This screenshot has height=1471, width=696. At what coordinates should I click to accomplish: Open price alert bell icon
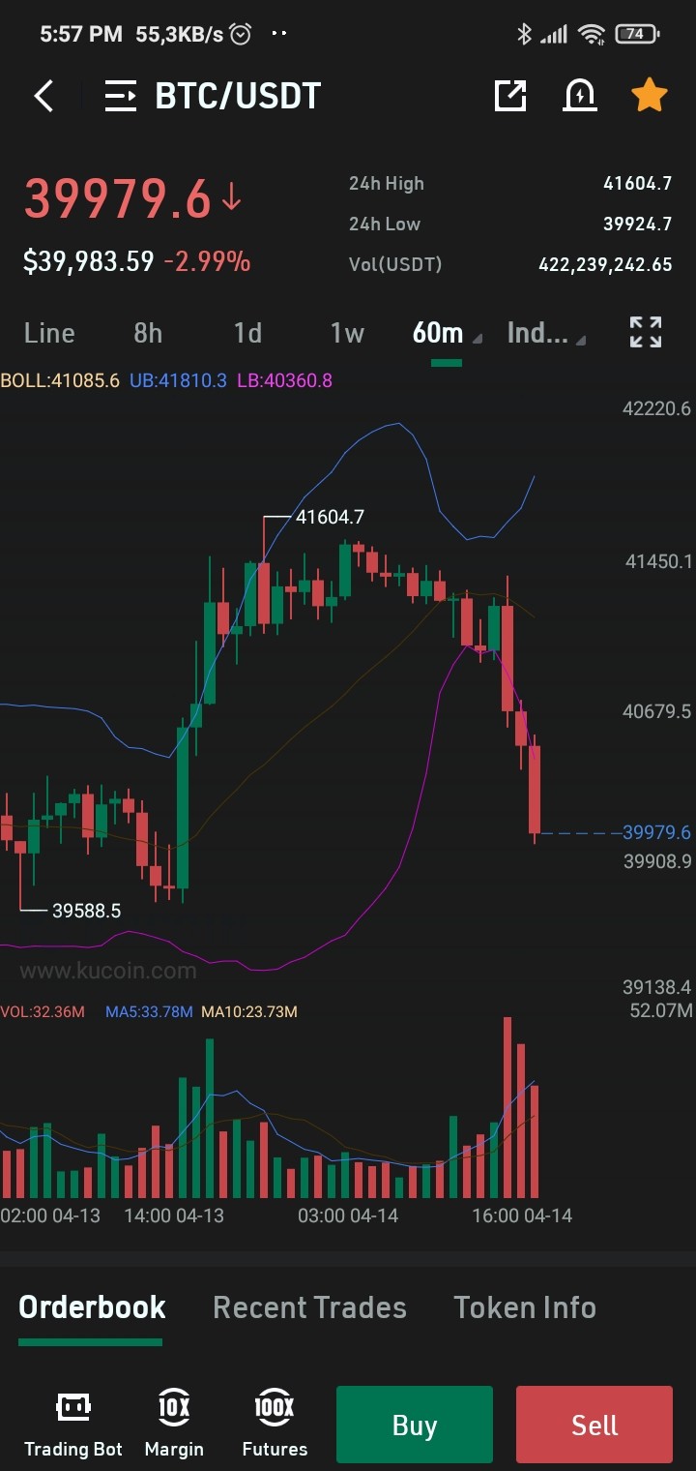point(579,95)
